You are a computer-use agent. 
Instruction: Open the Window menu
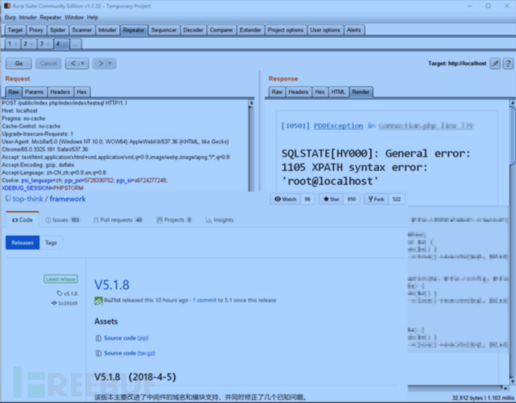(74, 17)
